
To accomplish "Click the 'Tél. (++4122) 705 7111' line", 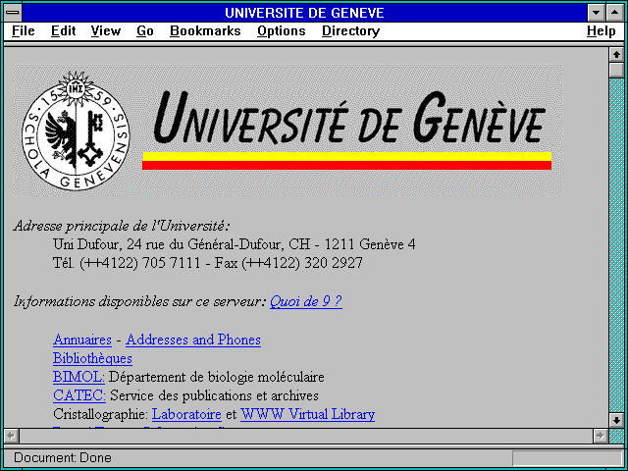I will 207,263.
